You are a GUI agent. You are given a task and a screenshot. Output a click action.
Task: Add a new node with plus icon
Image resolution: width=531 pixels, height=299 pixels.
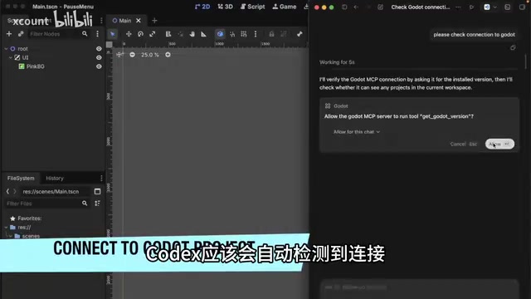pyautogui.click(x=9, y=34)
